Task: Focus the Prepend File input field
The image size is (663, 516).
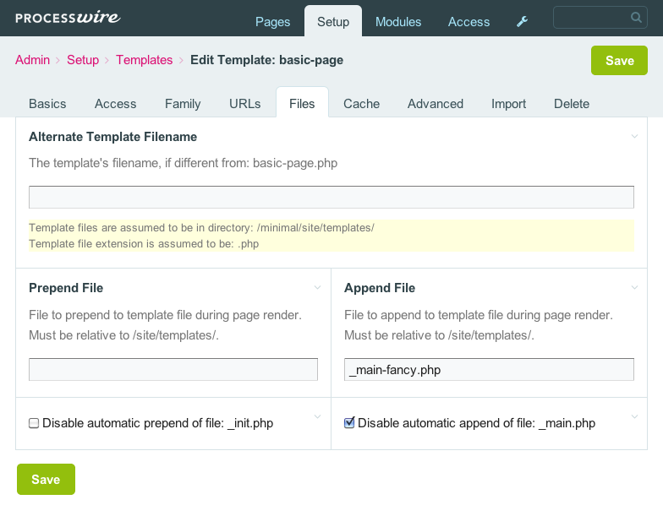Action: 173,370
